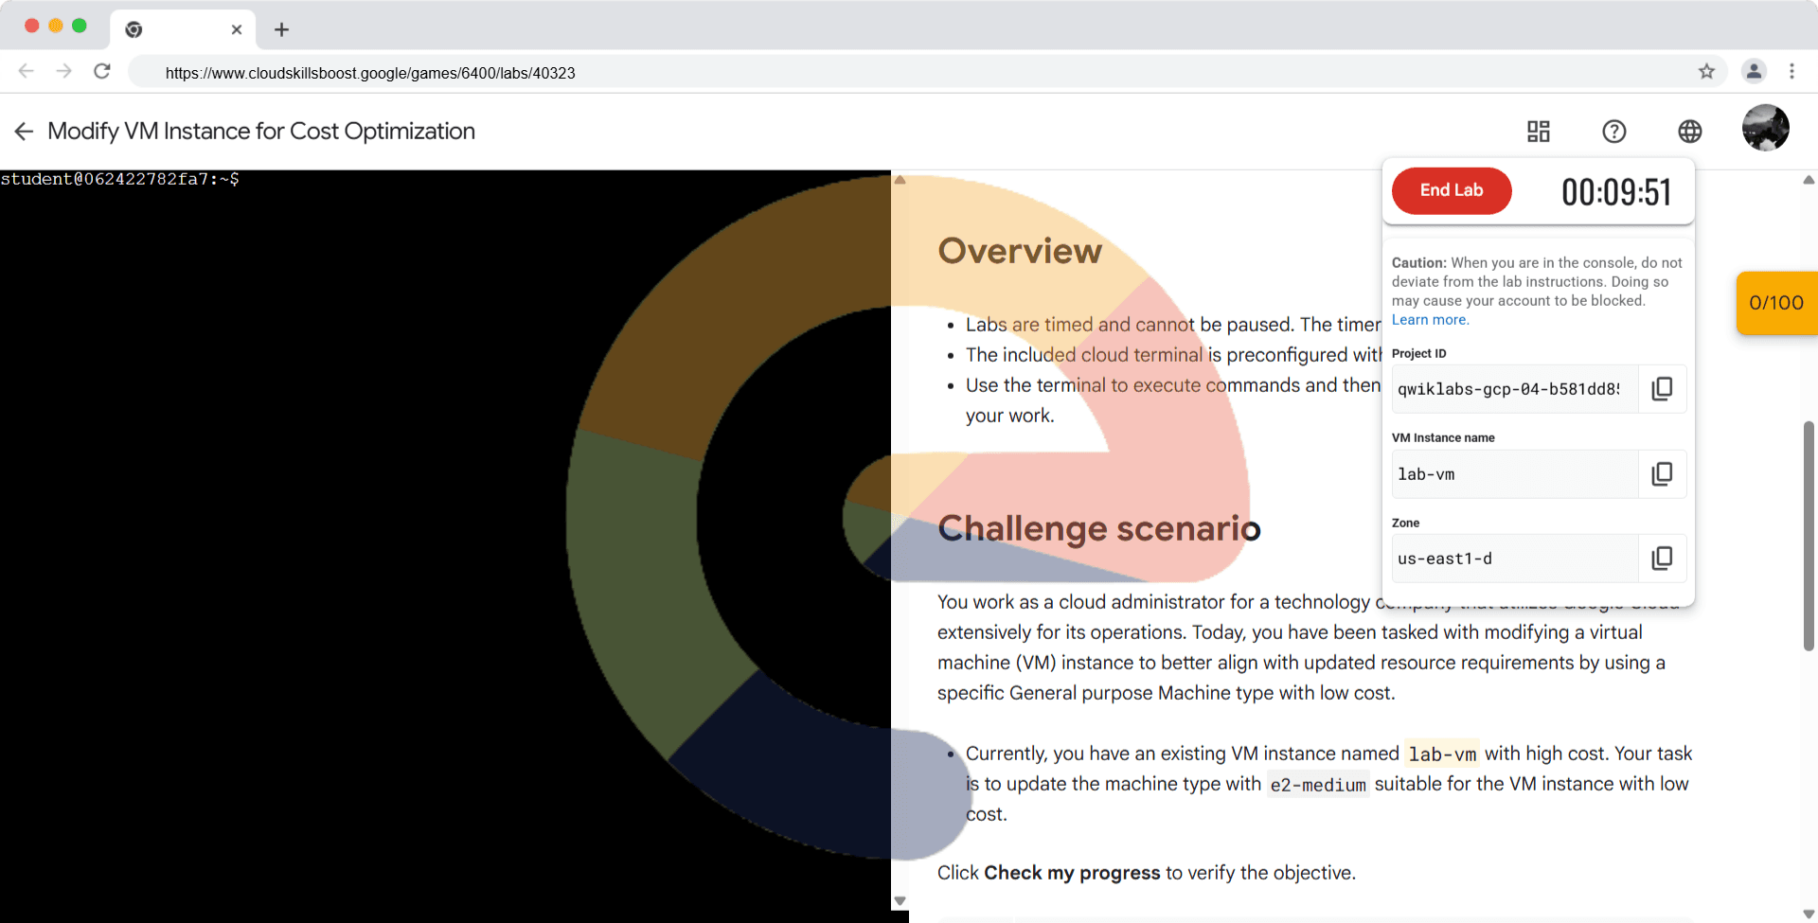The image size is (1818, 923).
Task: Click the page scrollbar thumb
Action: pos(1809,536)
